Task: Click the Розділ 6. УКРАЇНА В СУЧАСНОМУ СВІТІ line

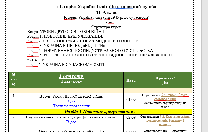Action: [65, 65]
